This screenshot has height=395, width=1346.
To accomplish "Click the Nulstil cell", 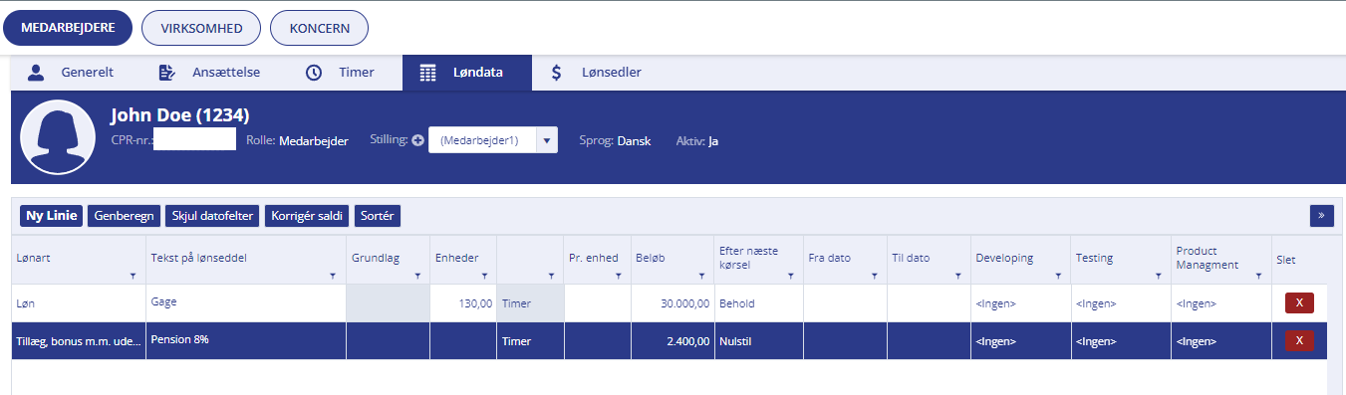I will point(758,341).
